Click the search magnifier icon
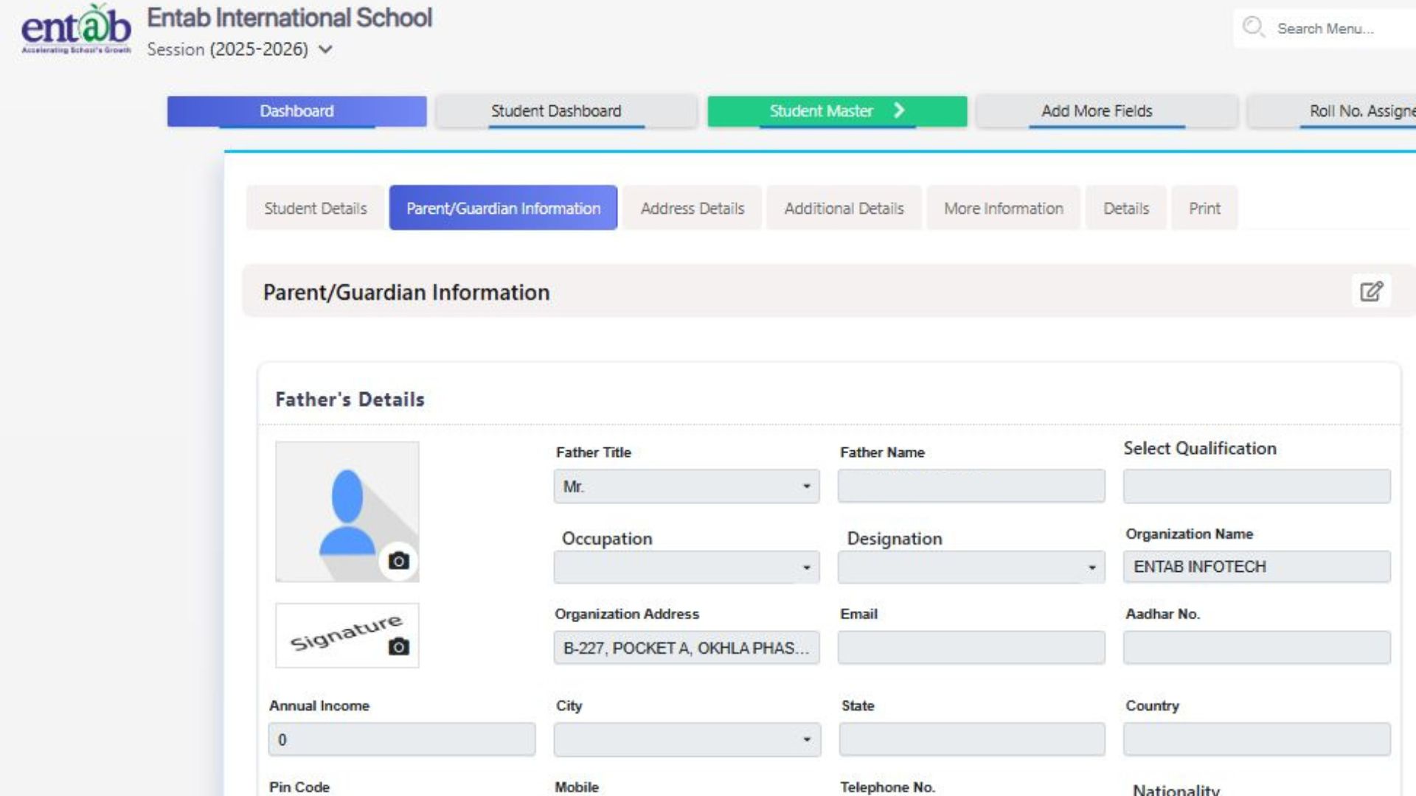1416x796 pixels. coord(1252,27)
